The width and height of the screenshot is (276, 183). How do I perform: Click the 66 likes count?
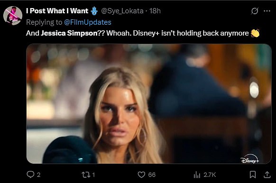pyautogui.click(x=152, y=175)
